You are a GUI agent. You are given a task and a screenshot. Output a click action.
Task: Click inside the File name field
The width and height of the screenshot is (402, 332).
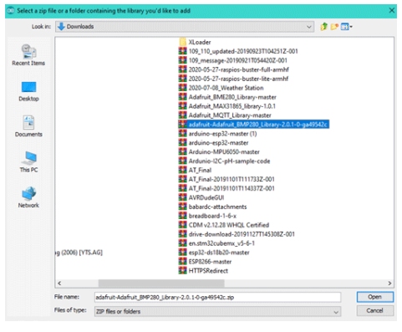point(217,297)
